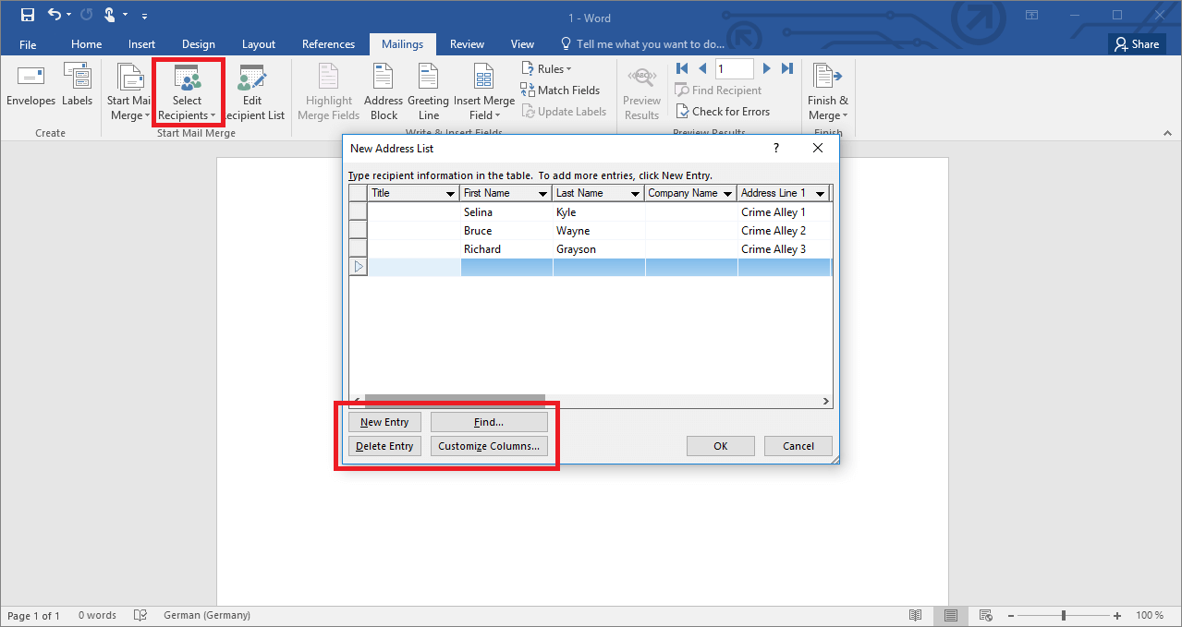
Task: Click the Undo arrow icon
Action: 55,15
